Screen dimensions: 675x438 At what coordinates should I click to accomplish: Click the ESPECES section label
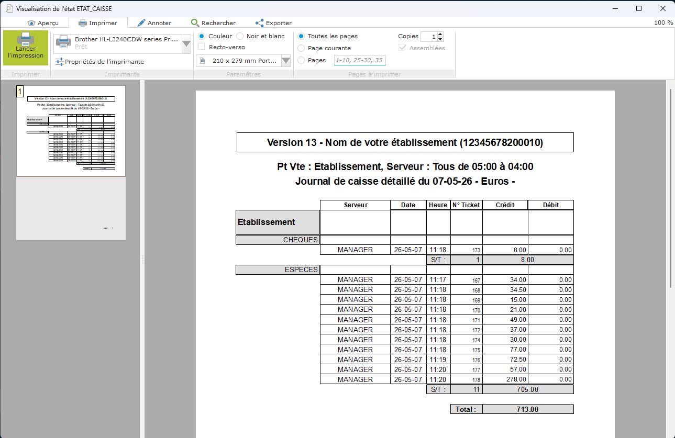click(x=278, y=269)
